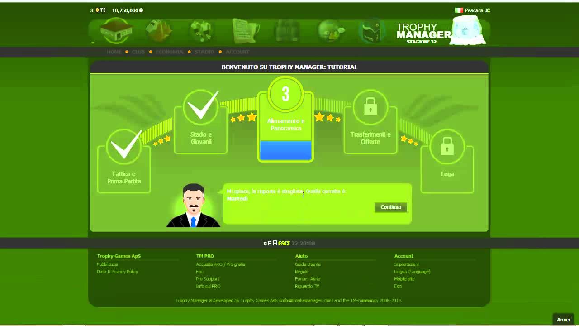Image resolution: width=579 pixels, height=326 pixels.
Task: Click the Account footer heading
Action: [x=403, y=256]
